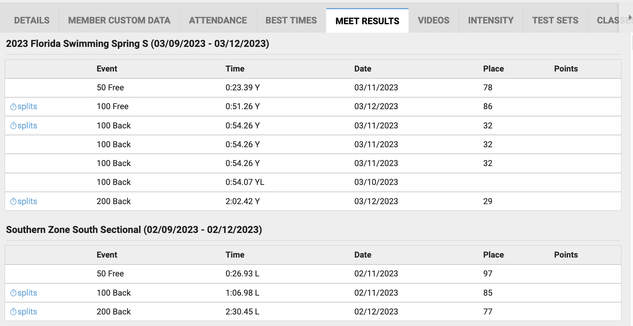The width and height of the screenshot is (633, 326).
Task: Open the Member Custom Data tab
Action: coord(119,20)
